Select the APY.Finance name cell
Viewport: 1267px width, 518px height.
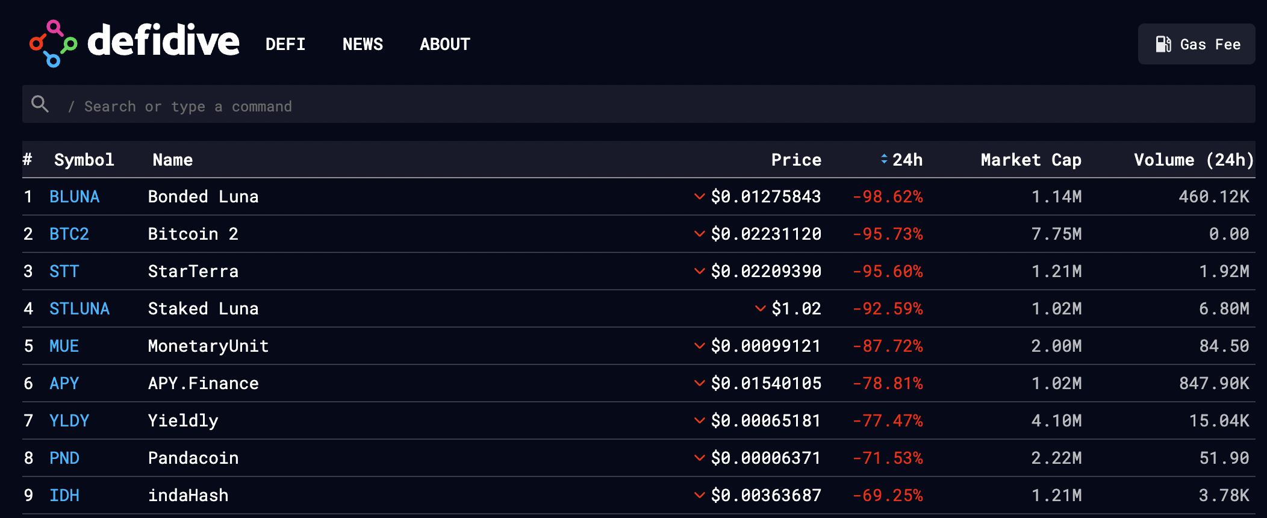[x=204, y=383]
